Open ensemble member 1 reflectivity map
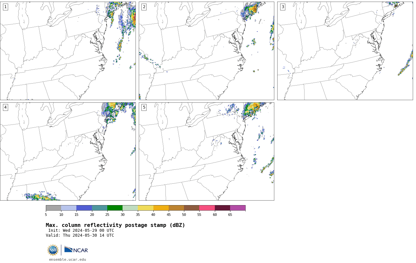Viewport: 416px width, 263px height. [68, 51]
